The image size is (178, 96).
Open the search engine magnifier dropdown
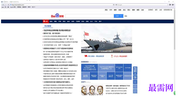[116, 5]
